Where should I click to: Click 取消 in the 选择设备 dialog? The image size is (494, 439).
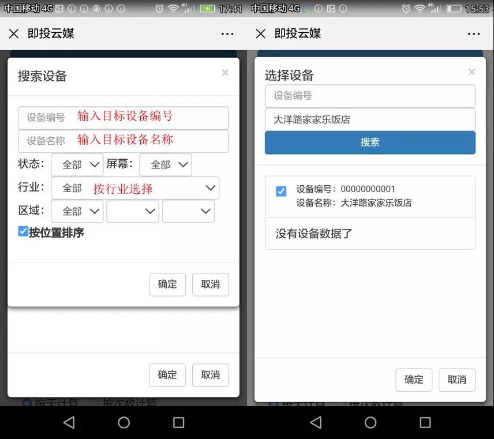coord(456,380)
